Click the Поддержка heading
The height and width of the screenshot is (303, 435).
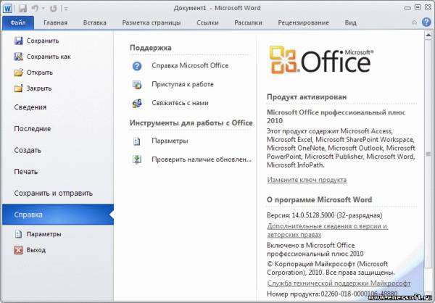click(x=151, y=48)
